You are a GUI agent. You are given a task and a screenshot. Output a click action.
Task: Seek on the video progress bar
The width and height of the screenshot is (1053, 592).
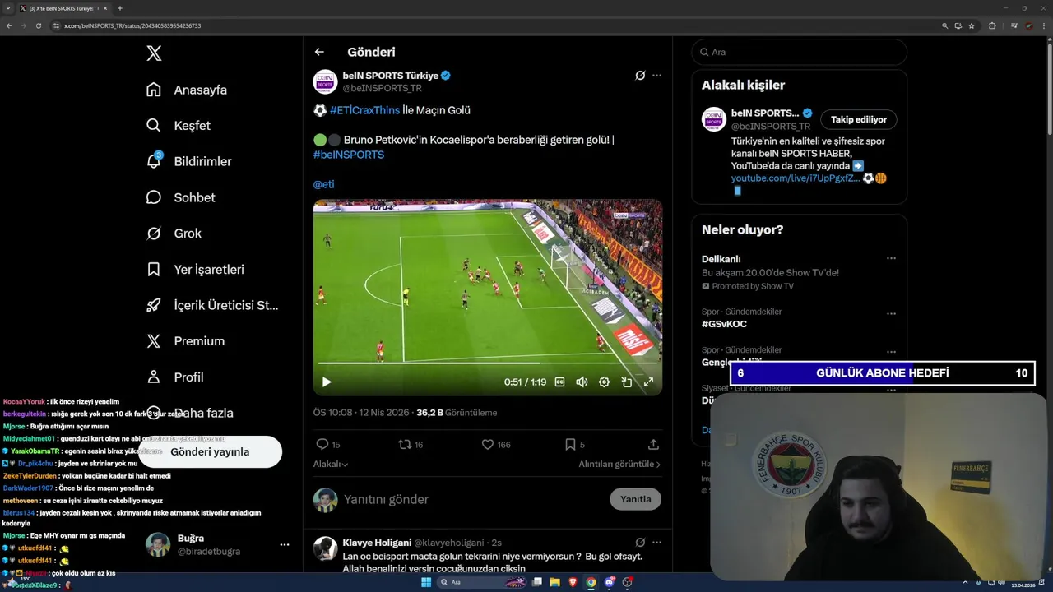tap(488, 363)
